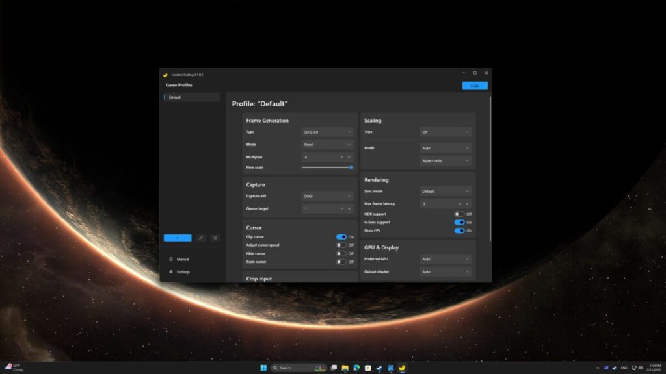Click the ENG language indicator
666x374 pixels.
tap(624, 368)
